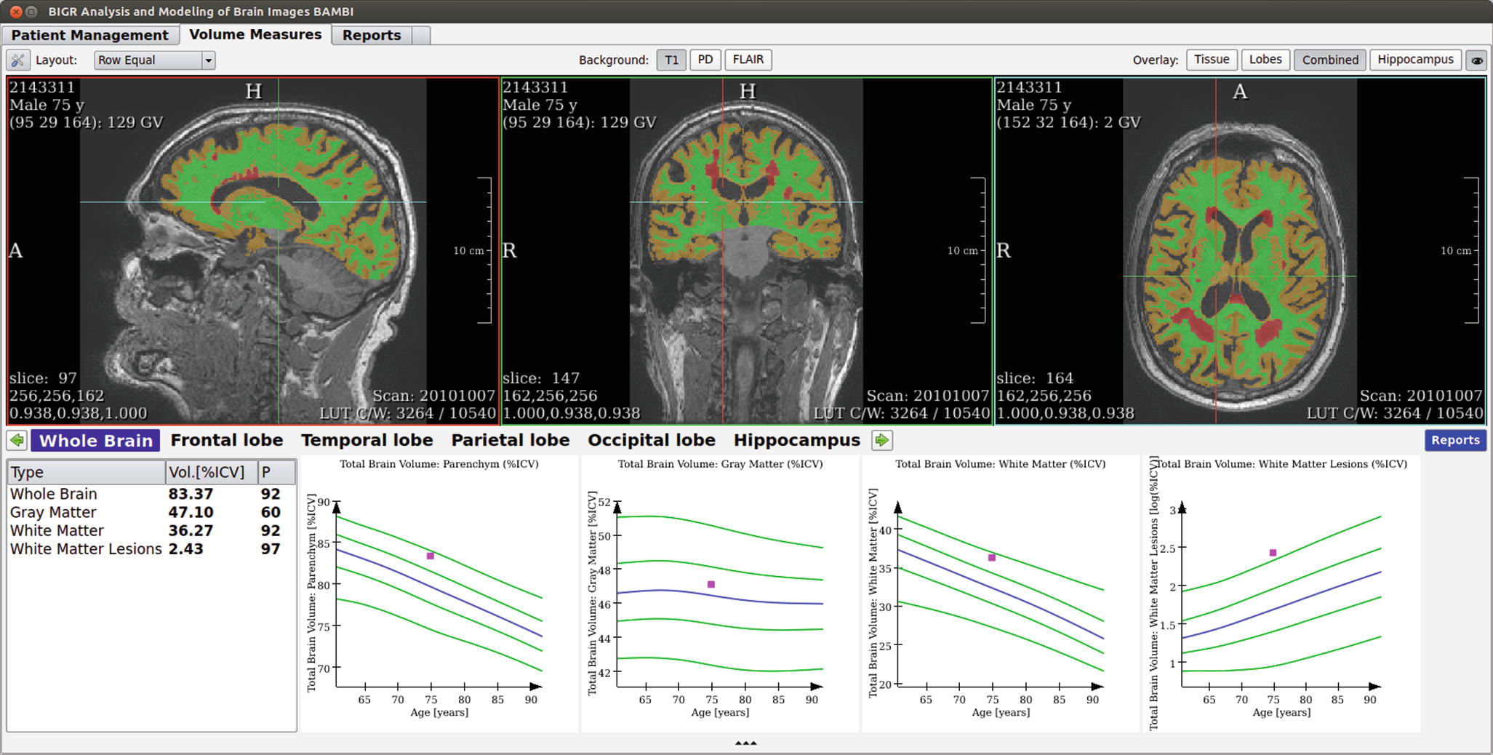Click the sagittal view 10 cm scale bar

pos(484,250)
